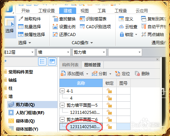Toggle lock for the highlighted 12311402540 row
Image resolution: width=170 pixels, height=136 pixels.
point(109,126)
